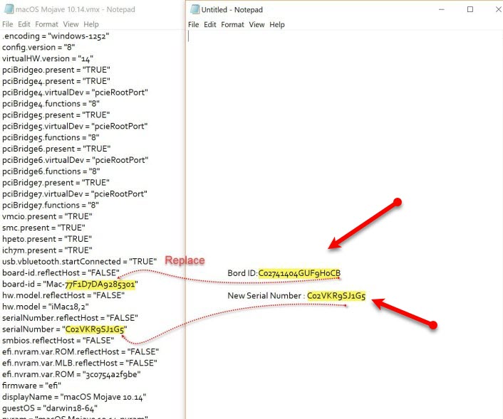Image resolution: width=503 pixels, height=419 pixels.
Task: Click the board-id "Mac-77F1D7DA9285301" line
Action: [70, 284]
